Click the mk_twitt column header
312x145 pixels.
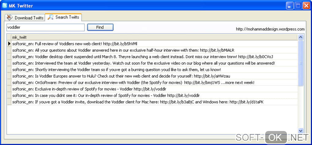[x=154, y=37]
